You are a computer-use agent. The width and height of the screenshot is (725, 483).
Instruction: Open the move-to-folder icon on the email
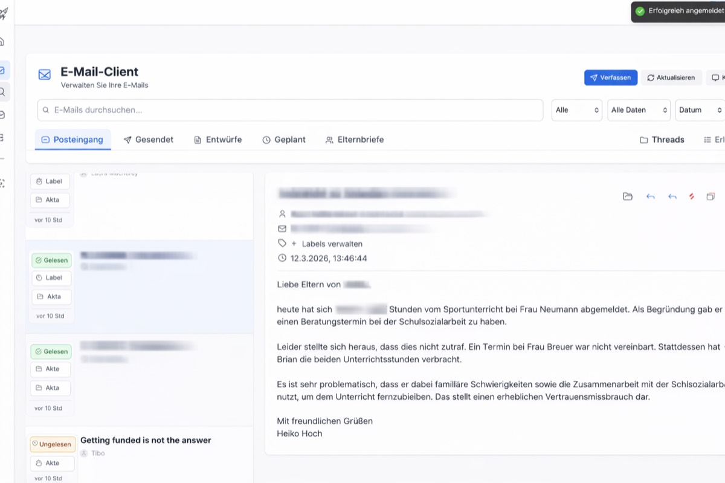click(x=628, y=196)
